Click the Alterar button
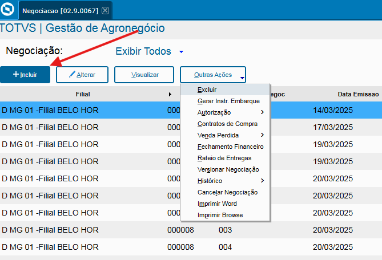 pos(82,75)
